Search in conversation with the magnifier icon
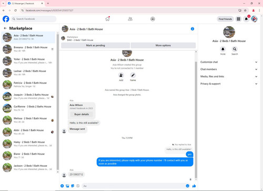The height and width of the screenshot is (191, 263). point(235,49)
